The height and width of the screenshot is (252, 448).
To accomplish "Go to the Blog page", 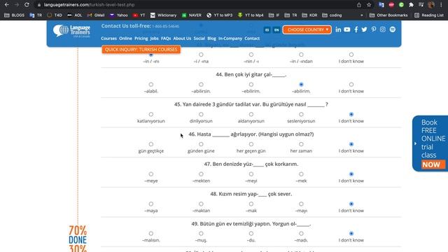I will [x=211, y=38].
